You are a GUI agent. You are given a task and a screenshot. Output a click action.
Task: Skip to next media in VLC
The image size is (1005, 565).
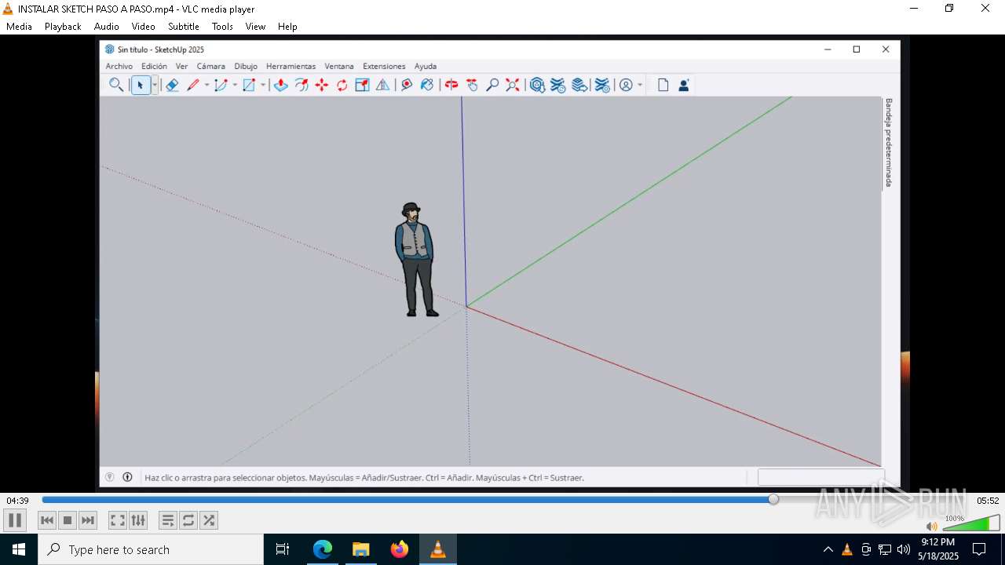click(x=88, y=520)
